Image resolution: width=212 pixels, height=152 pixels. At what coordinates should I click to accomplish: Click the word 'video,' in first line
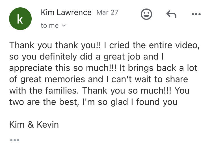click(x=187, y=45)
